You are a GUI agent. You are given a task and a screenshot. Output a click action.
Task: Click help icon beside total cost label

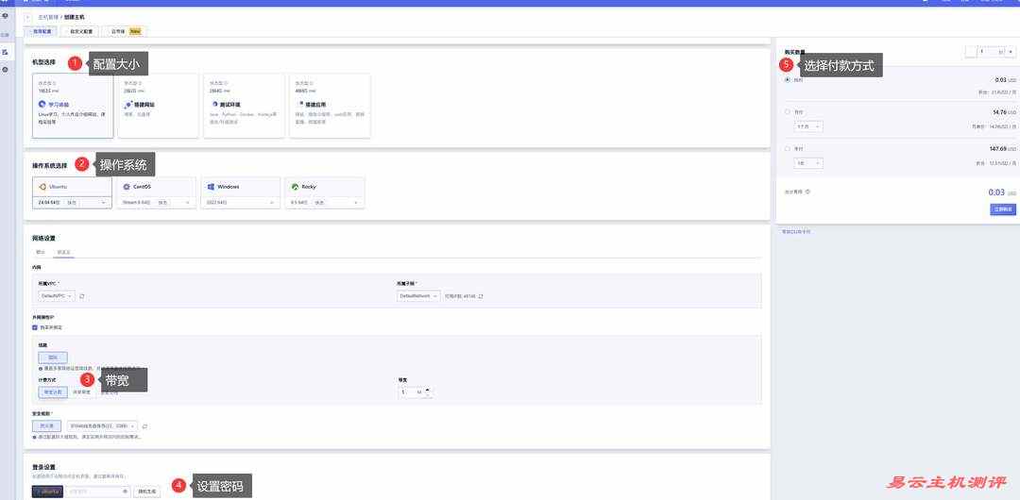click(x=807, y=192)
